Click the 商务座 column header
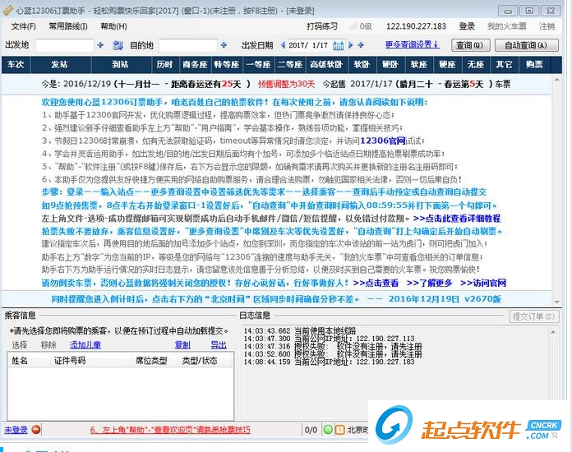Image resolution: width=572 pixels, height=452 pixels. [195, 65]
